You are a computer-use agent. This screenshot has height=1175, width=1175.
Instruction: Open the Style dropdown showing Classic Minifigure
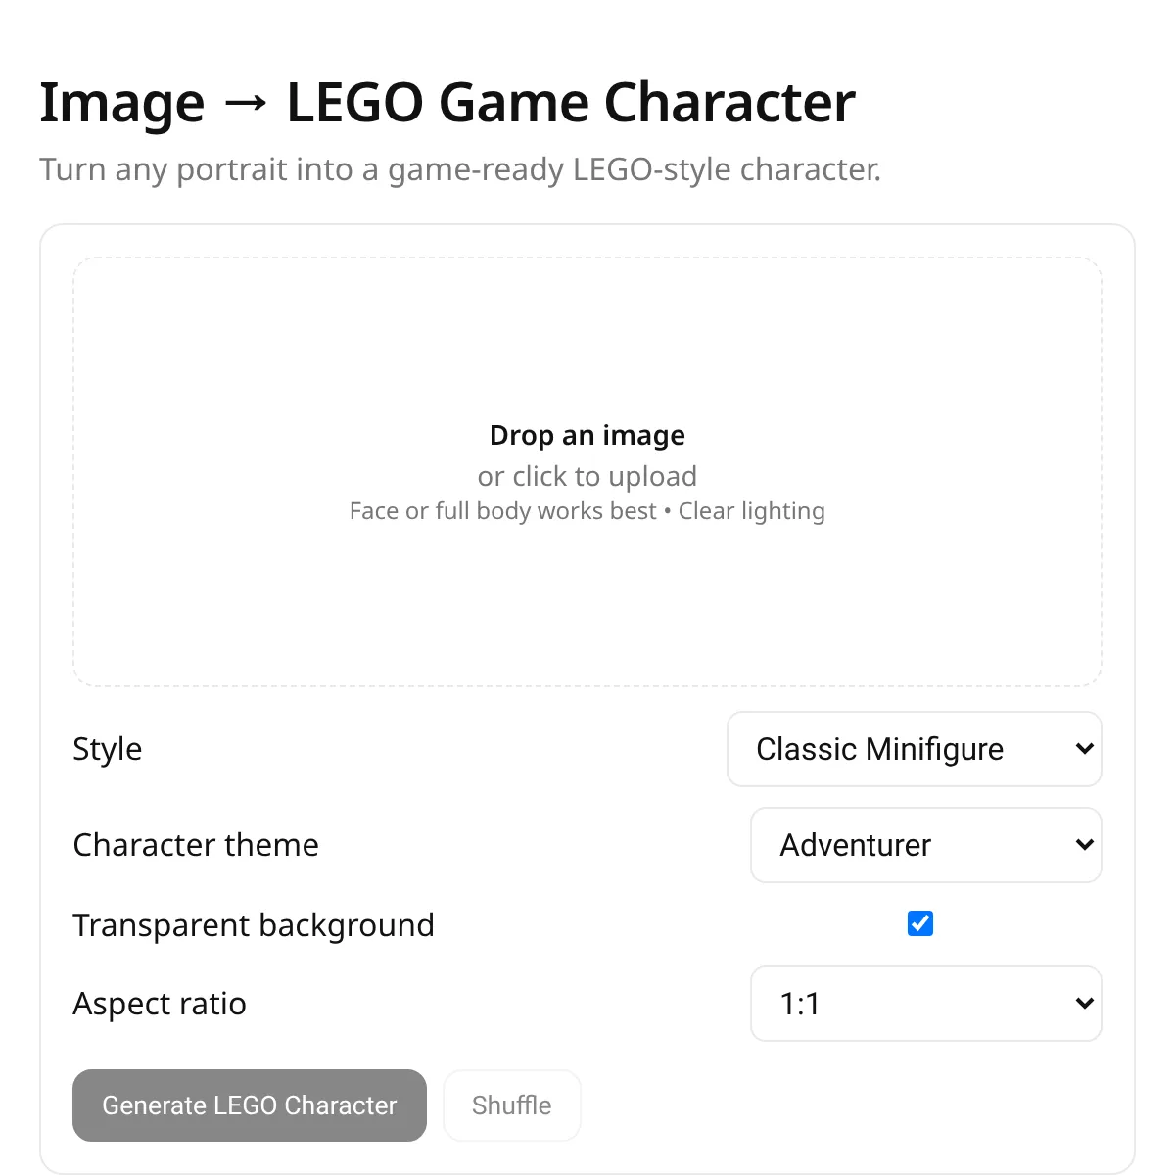pyautogui.click(x=915, y=749)
